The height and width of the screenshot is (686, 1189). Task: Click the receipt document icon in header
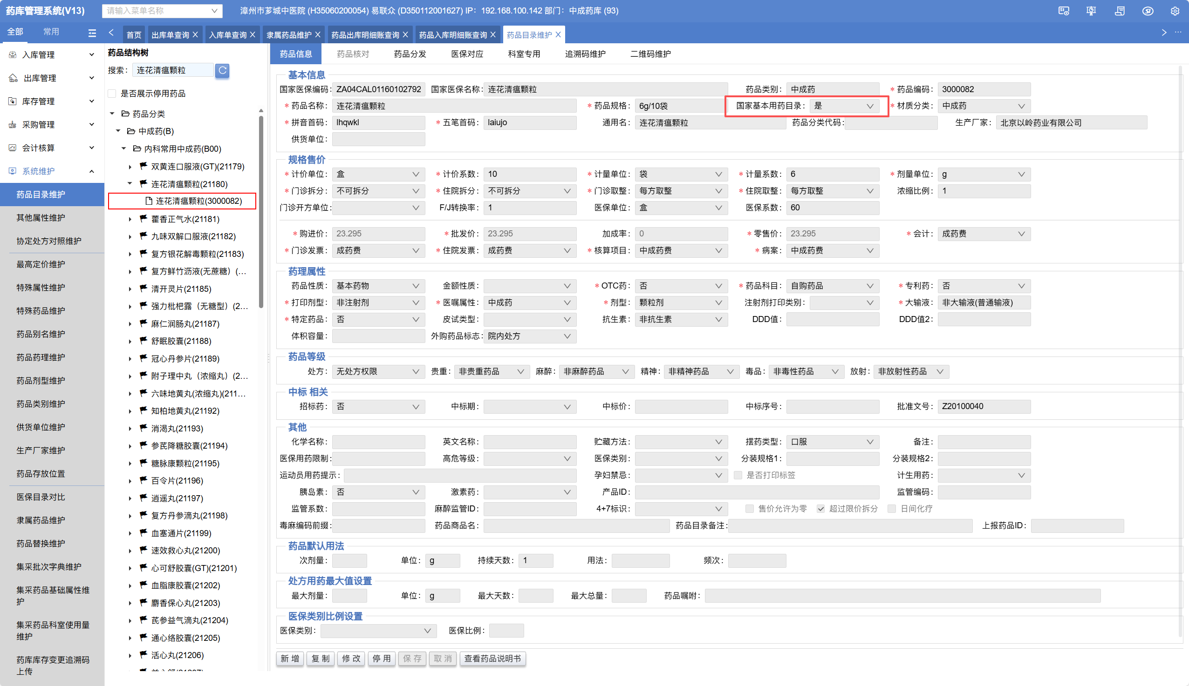coord(1120,11)
